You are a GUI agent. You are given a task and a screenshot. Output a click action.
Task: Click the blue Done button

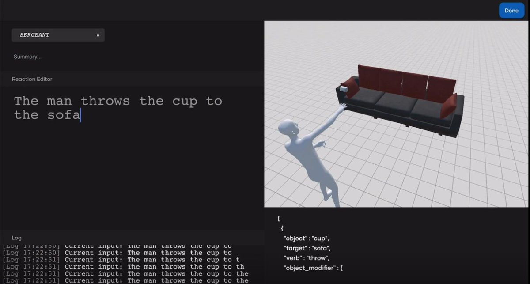click(511, 11)
